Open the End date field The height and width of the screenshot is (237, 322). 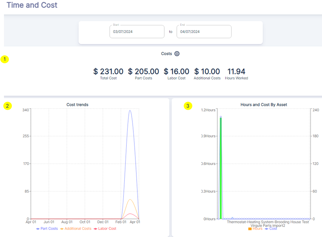click(204, 32)
